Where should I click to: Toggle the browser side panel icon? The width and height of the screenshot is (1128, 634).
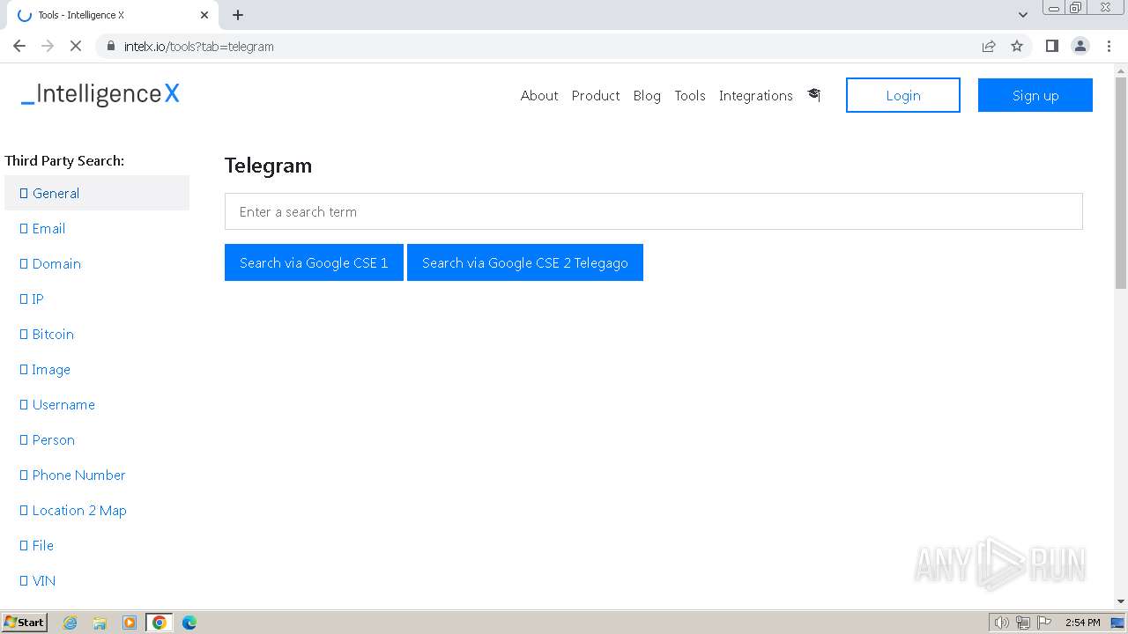click(1051, 46)
